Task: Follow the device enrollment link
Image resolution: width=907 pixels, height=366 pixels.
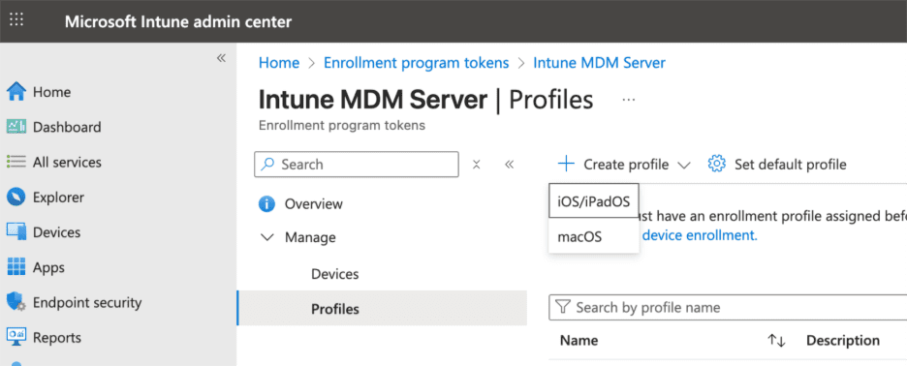Action: [x=700, y=235]
